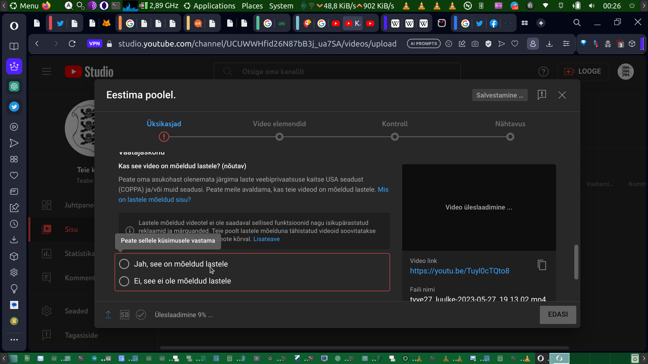Open tab search magnifier icon

(577, 23)
